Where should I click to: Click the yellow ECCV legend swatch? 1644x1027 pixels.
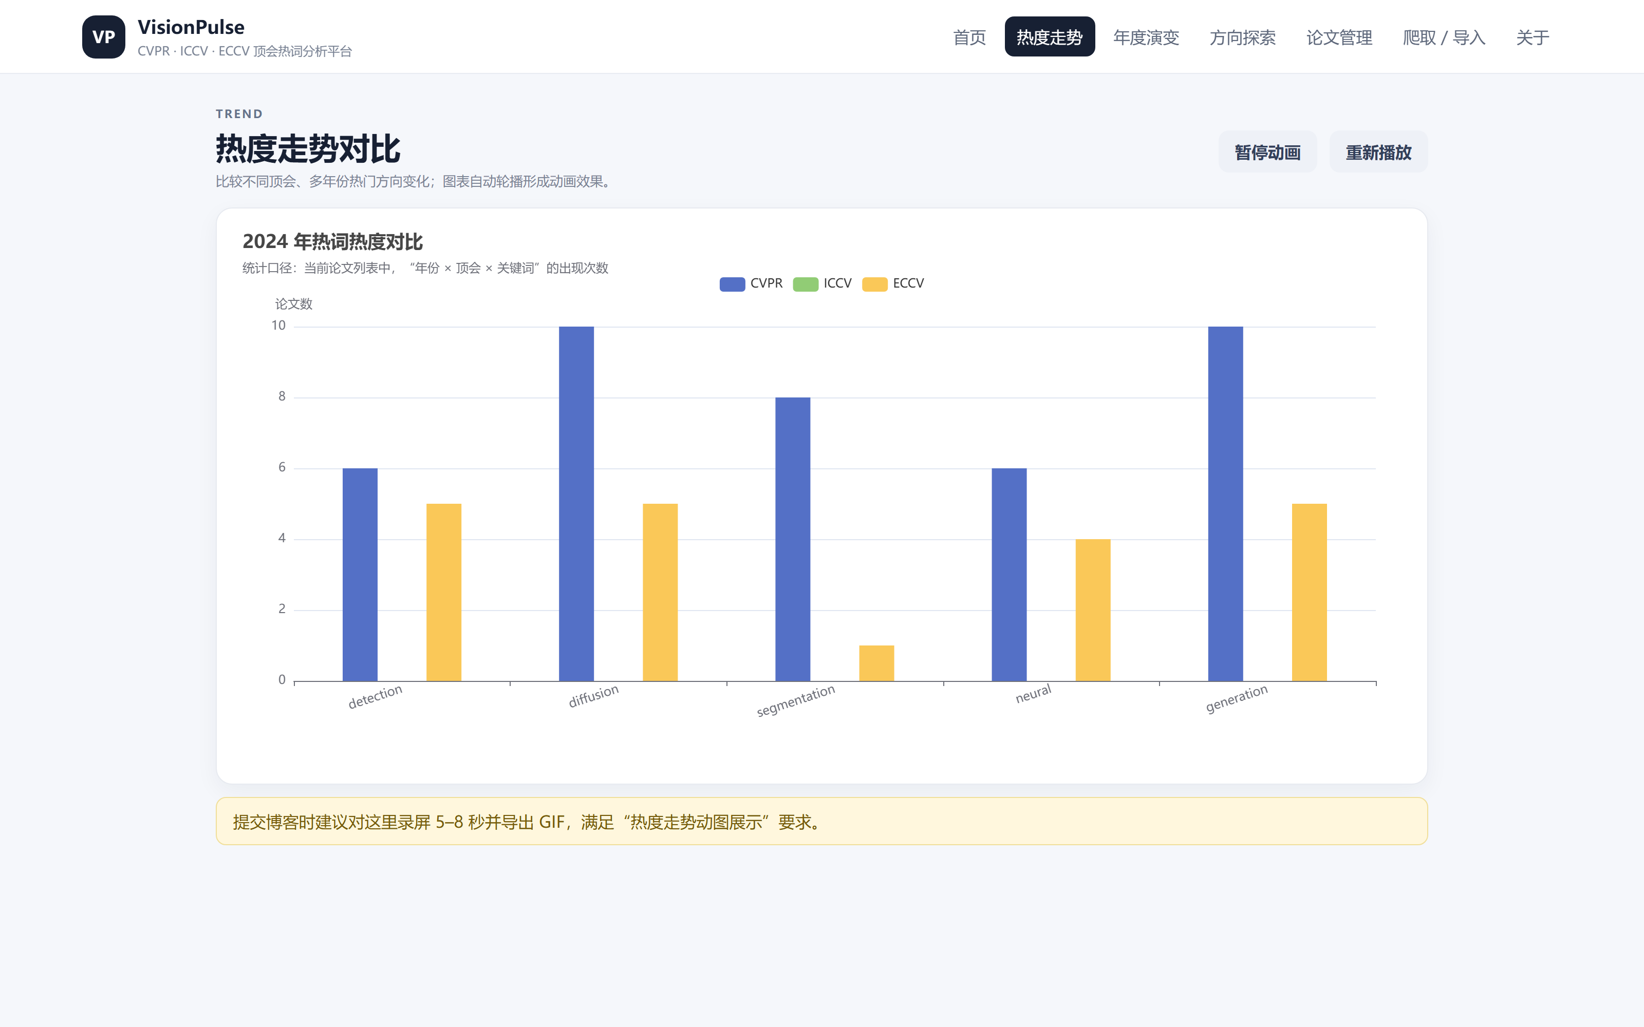pos(874,284)
